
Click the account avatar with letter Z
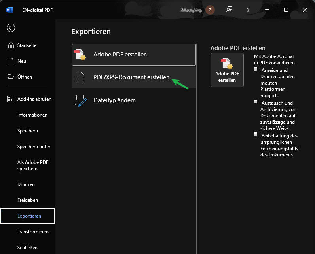tap(210, 10)
